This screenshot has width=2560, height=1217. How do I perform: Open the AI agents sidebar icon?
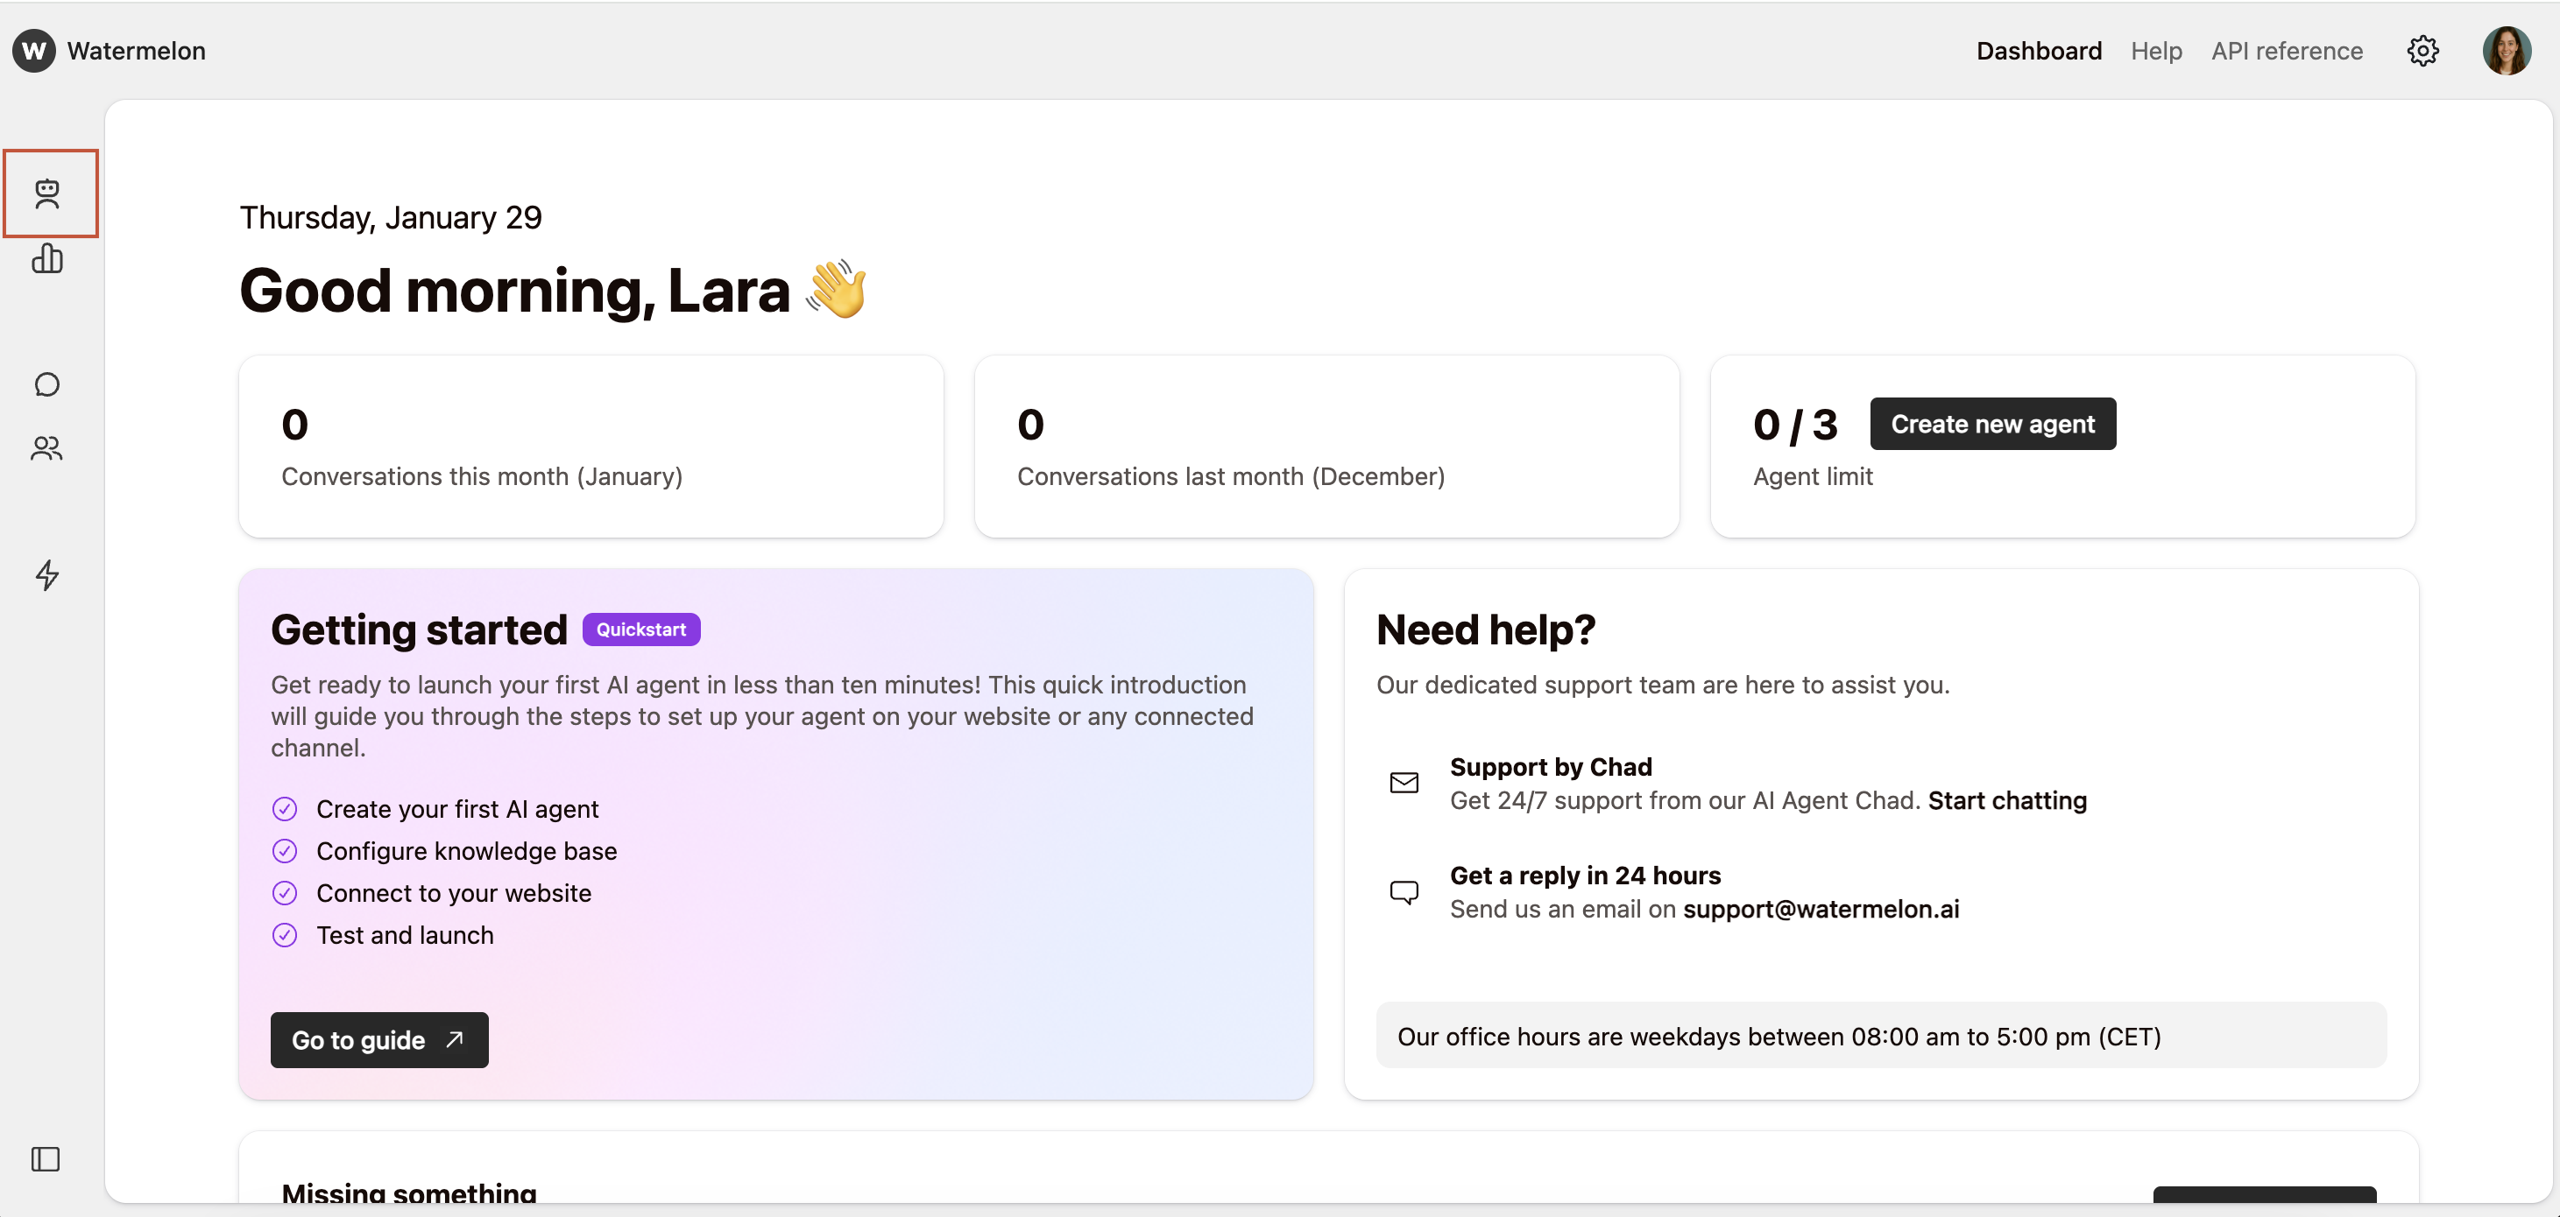[47, 193]
